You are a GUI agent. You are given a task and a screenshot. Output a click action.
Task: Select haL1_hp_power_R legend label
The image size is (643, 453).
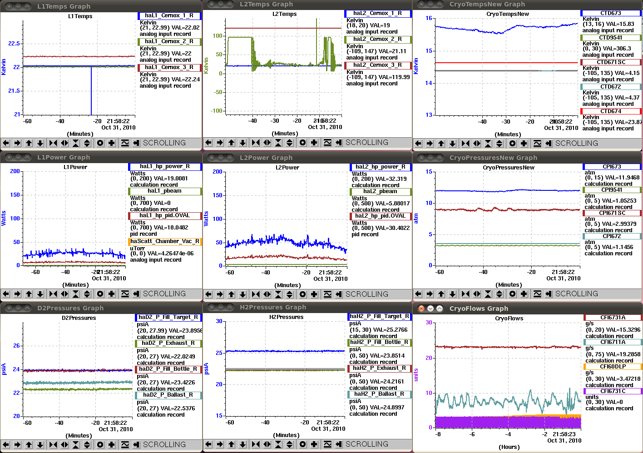point(165,167)
